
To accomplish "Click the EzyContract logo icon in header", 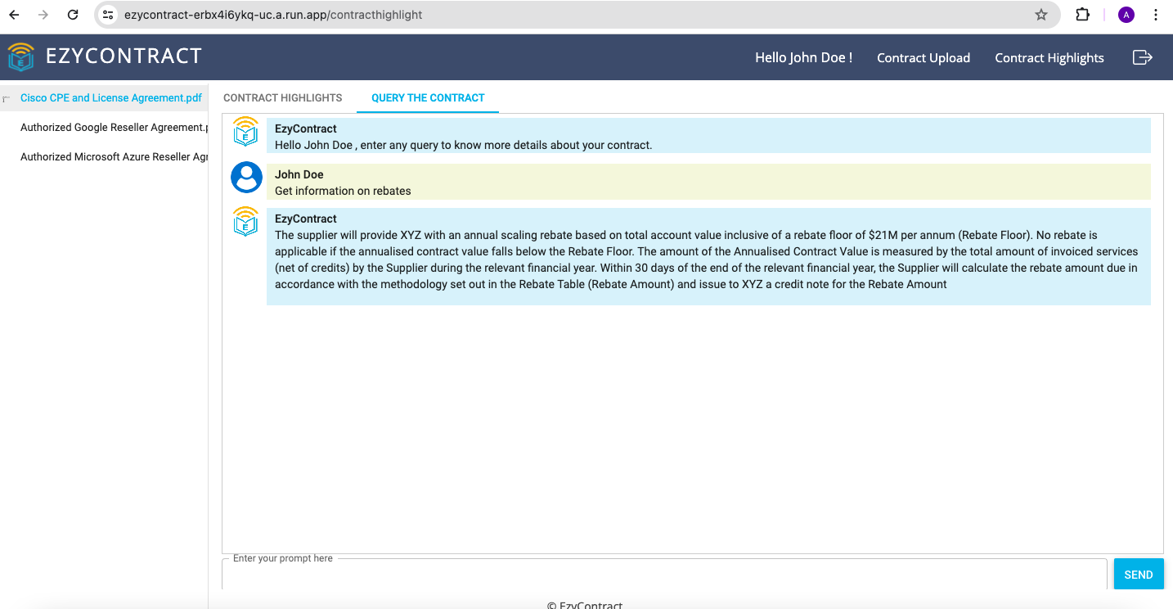I will pyautogui.click(x=21, y=57).
